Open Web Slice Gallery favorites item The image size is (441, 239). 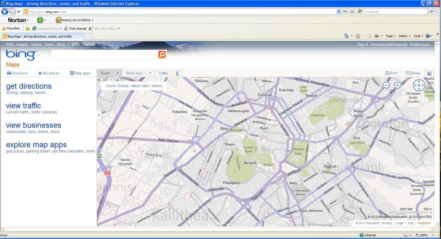point(104,28)
